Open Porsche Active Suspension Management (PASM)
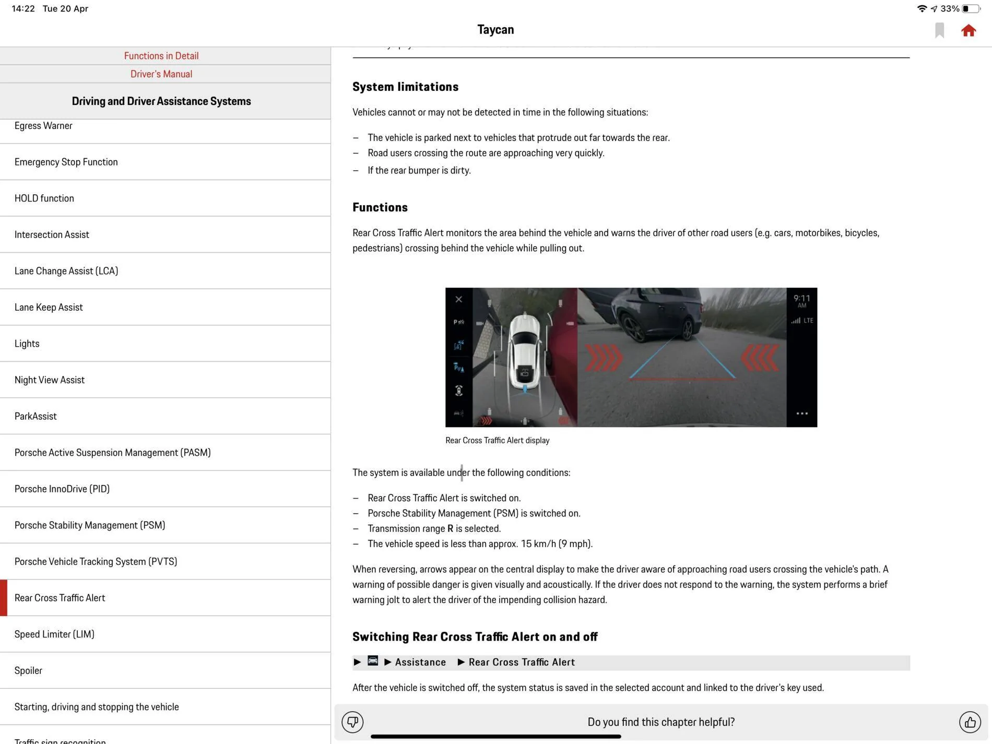992x744 pixels. coord(165,452)
